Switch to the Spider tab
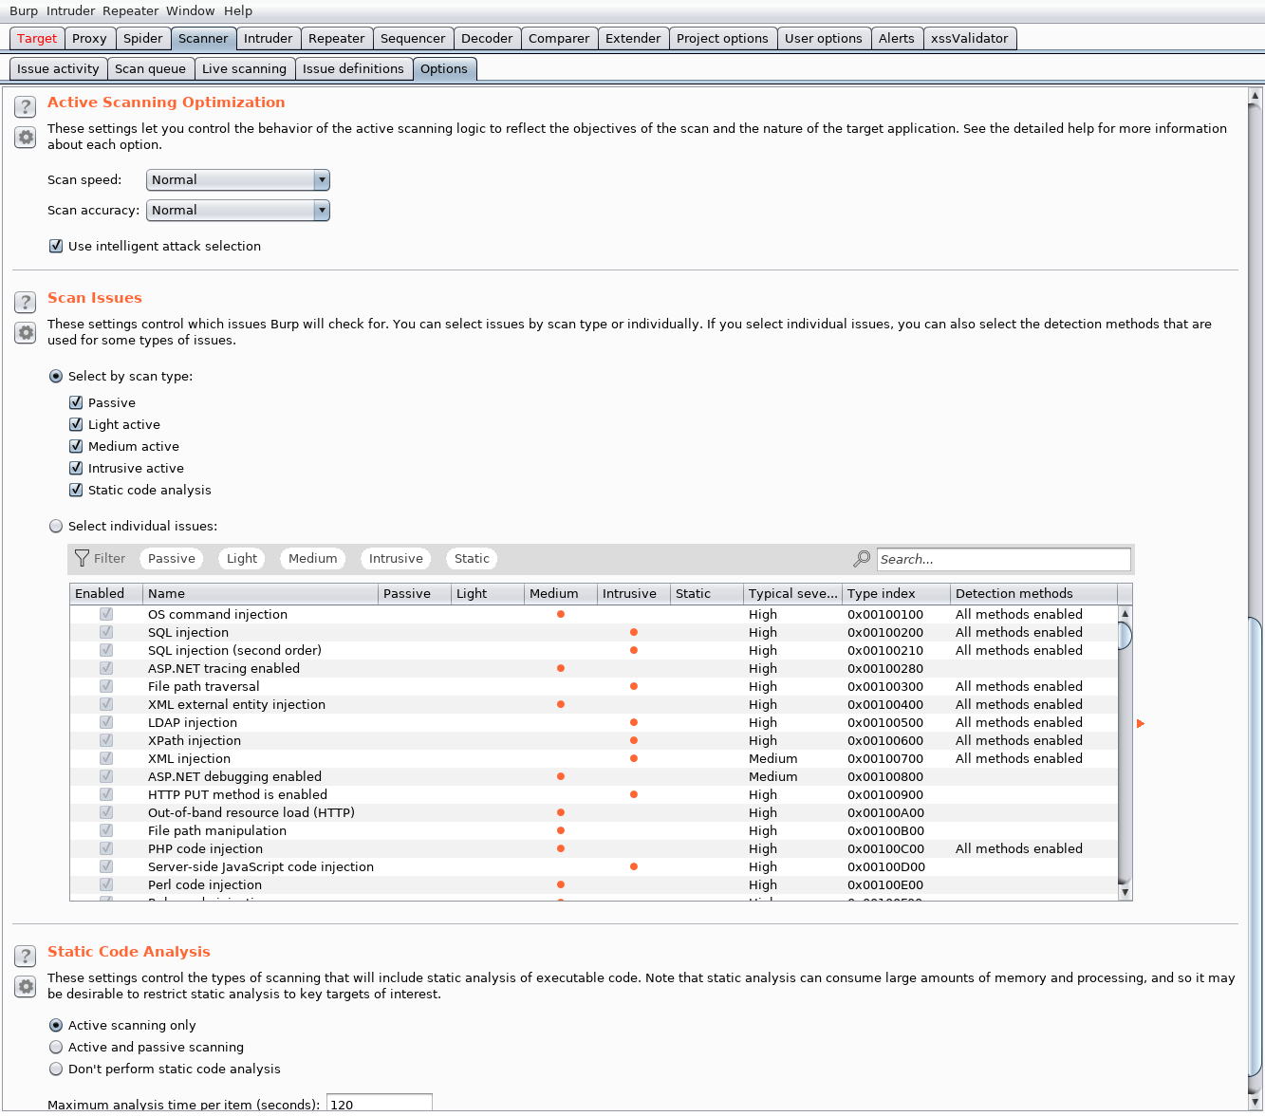The image size is (1265, 1116). click(x=143, y=38)
